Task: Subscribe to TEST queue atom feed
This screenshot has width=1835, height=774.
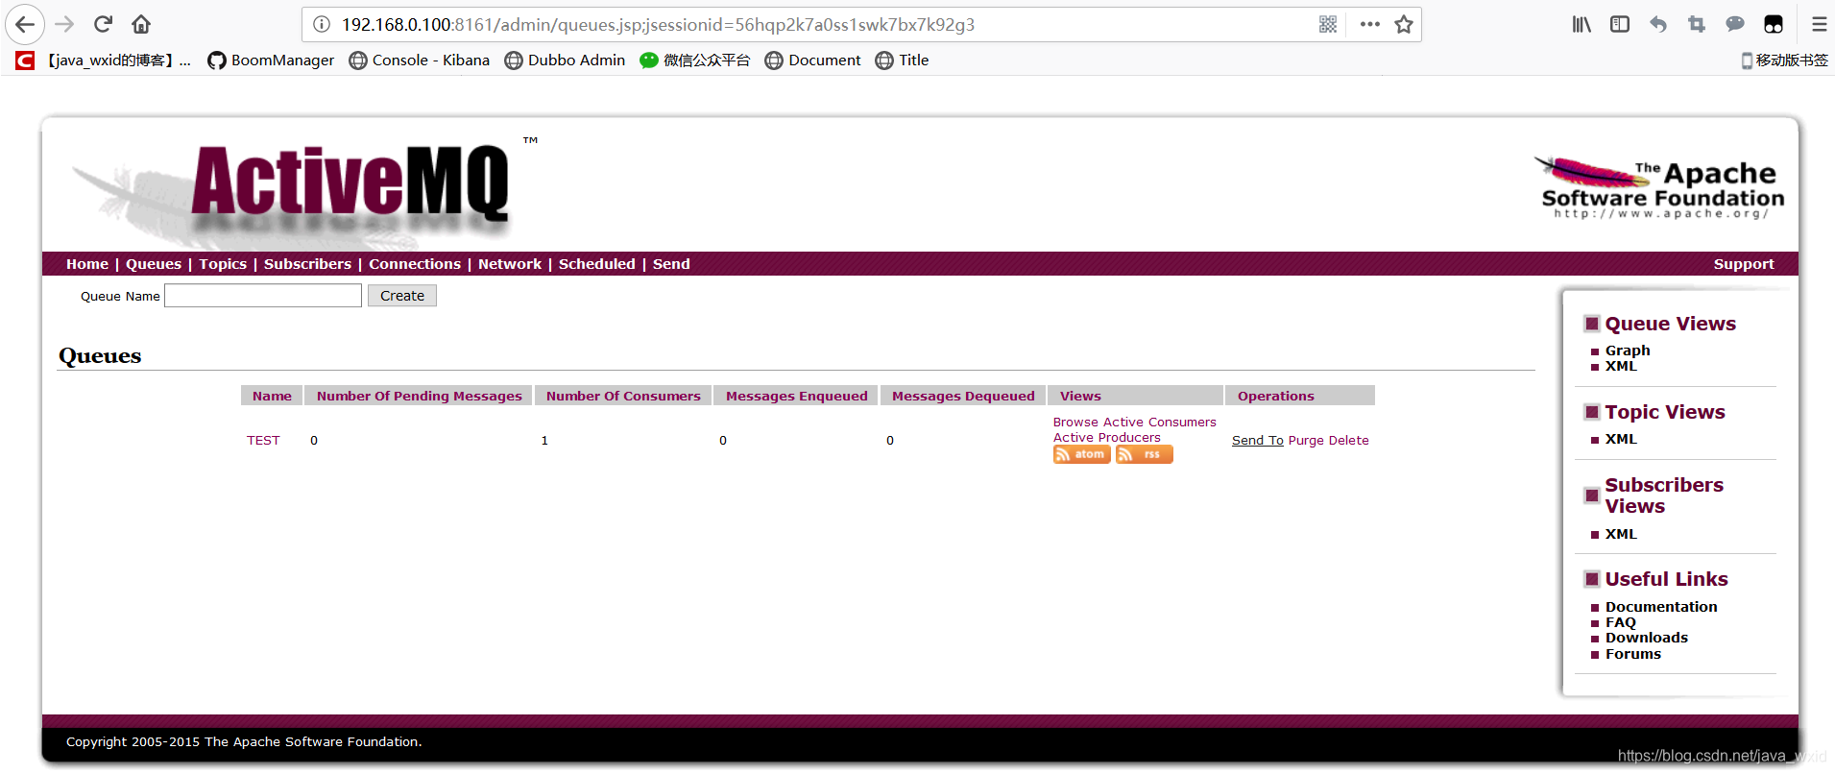Action: point(1082,454)
